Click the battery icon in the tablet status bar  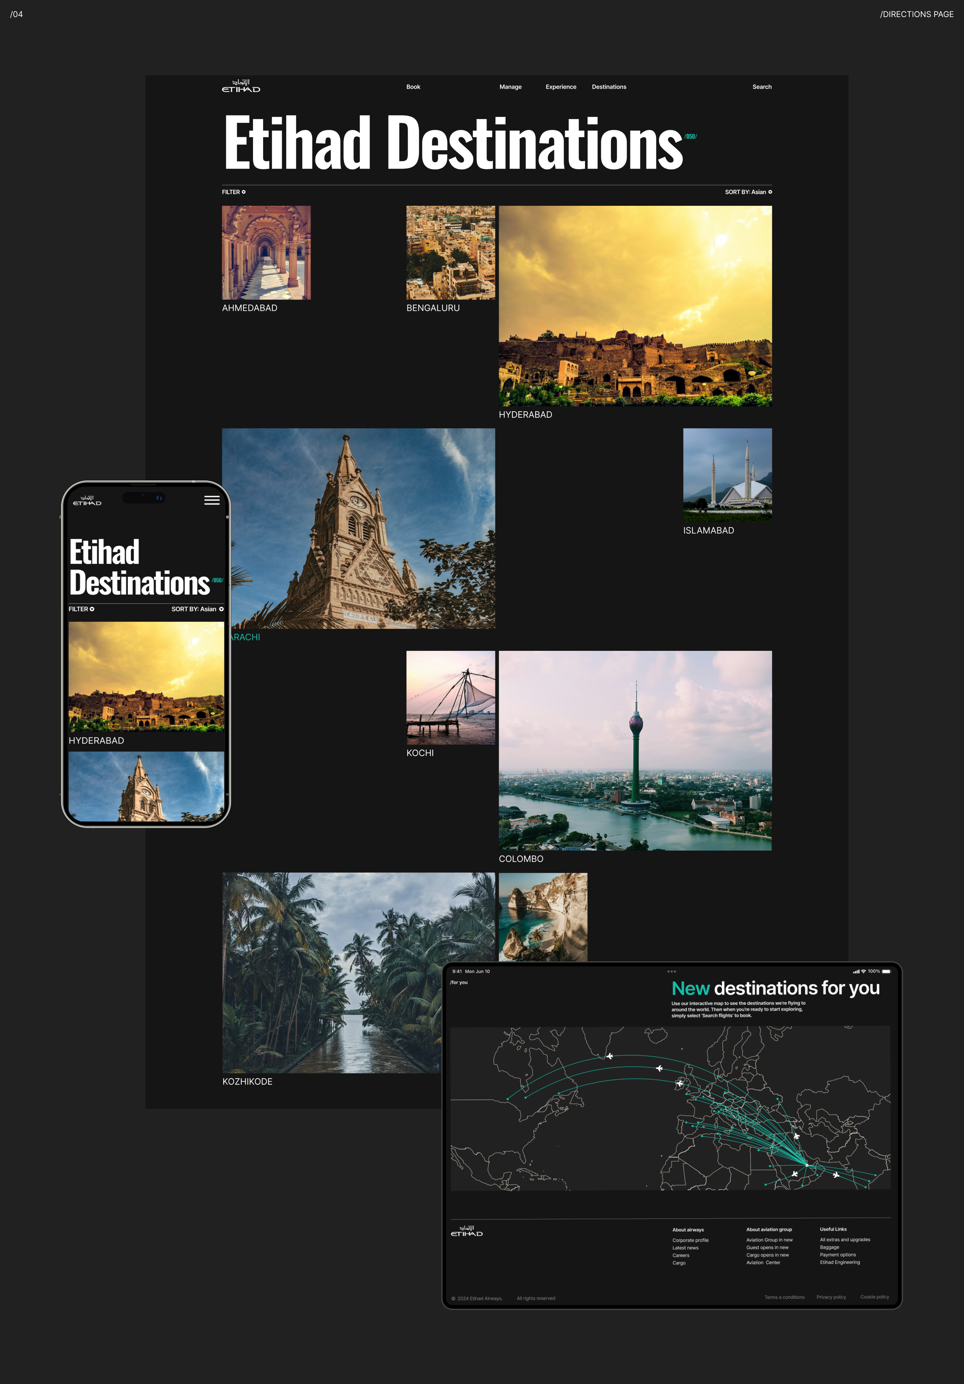click(x=886, y=972)
